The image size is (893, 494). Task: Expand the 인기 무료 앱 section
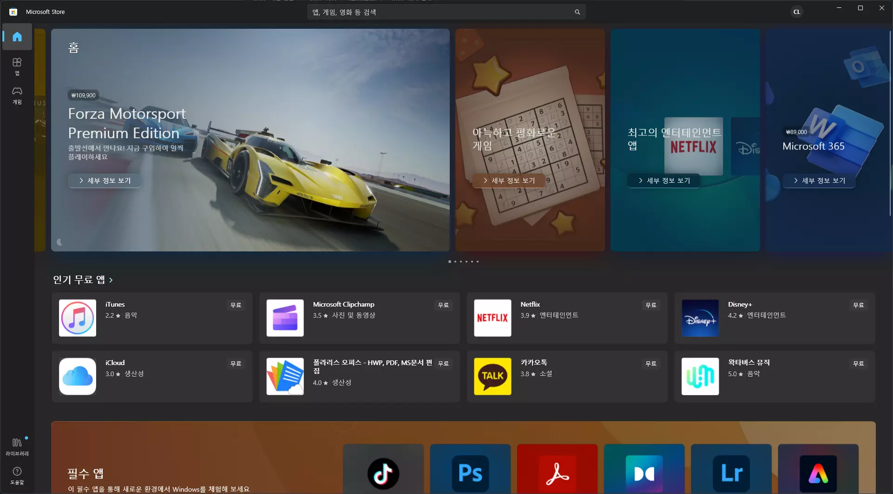[x=83, y=280]
